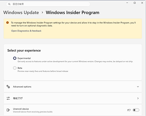Click the オフ toggle status label
This screenshot has height=116, width=146.
[x=129, y=110]
